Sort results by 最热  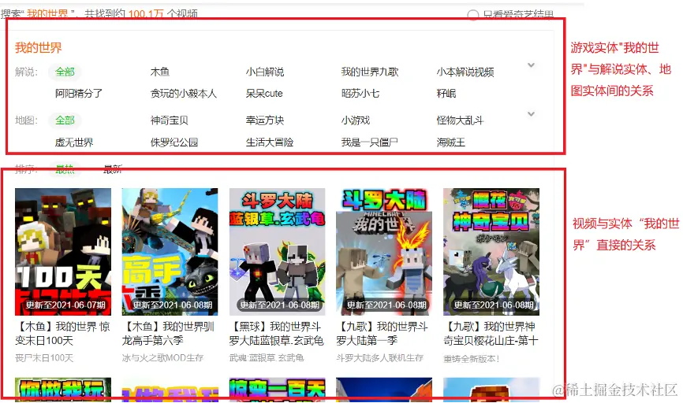pyautogui.click(x=65, y=169)
